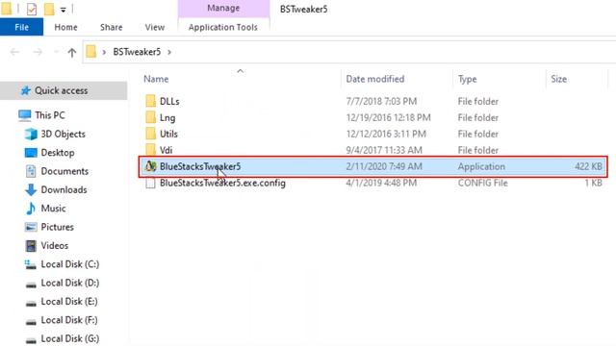Go up one folder level

click(71, 52)
